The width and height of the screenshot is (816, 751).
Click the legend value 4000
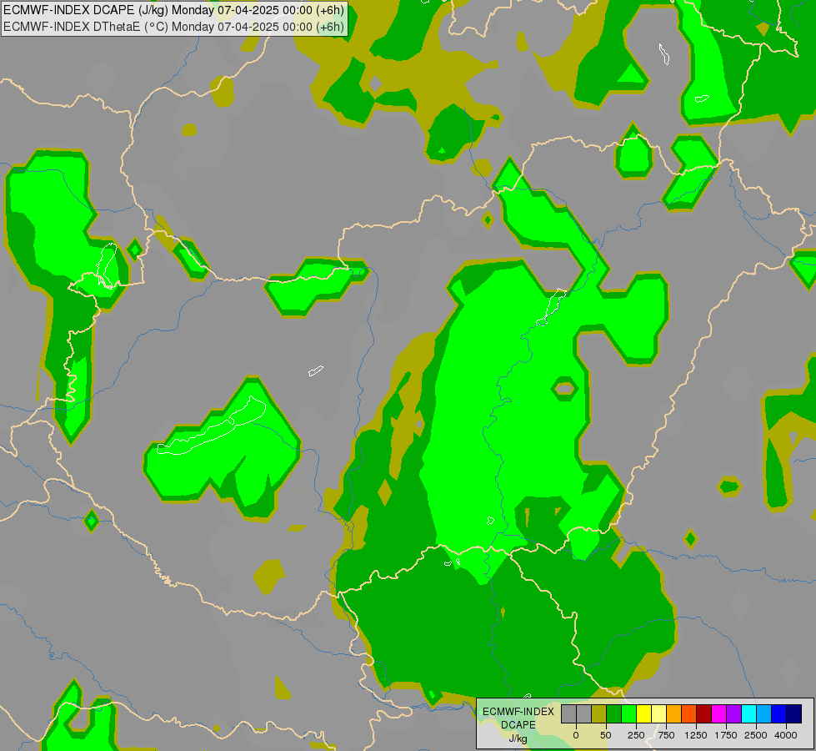786,735
